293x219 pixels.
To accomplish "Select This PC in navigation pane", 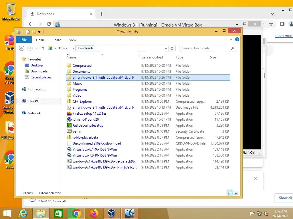I will point(33,101).
